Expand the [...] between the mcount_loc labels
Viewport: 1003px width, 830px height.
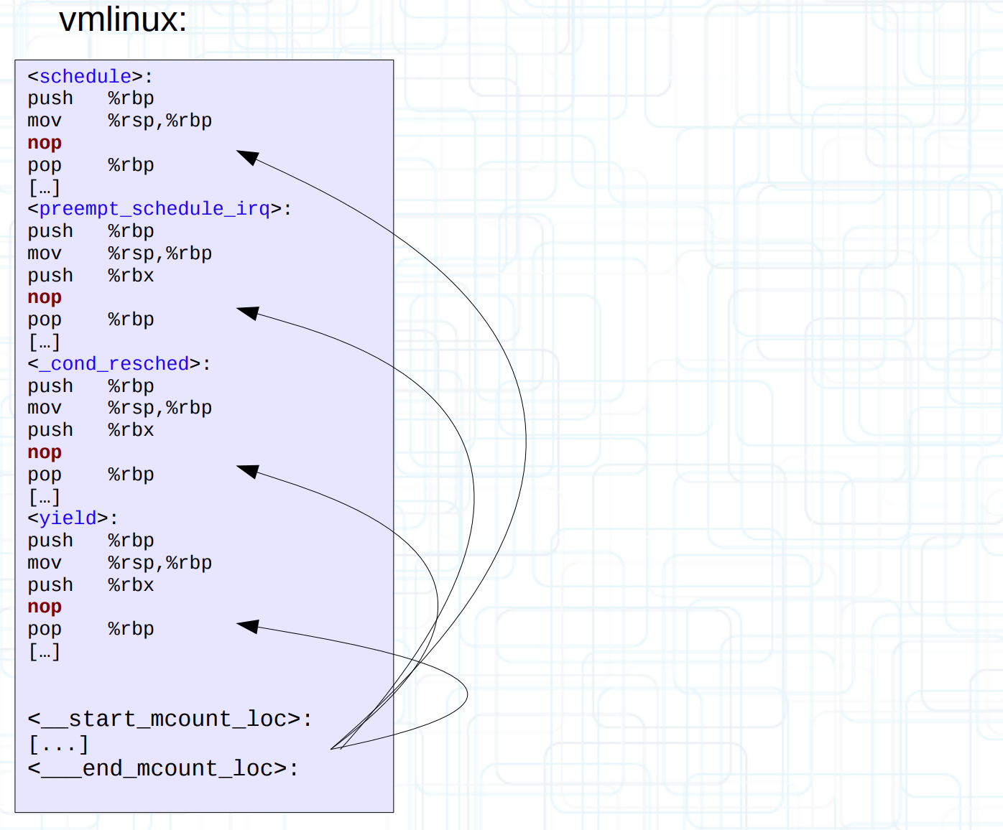(x=58, y=745)
